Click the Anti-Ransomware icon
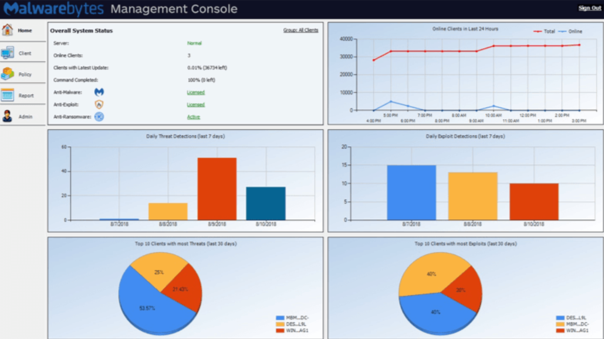The height and width of the screenshot is (339, 604). click(99, 117)
